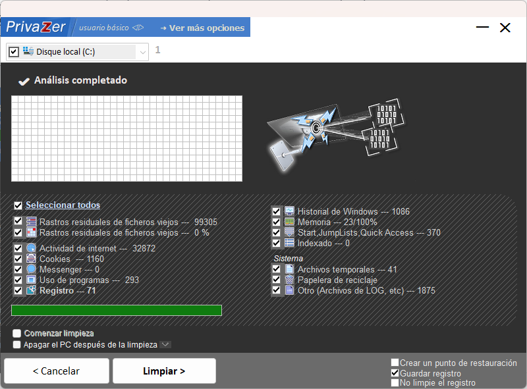Image resolution: width=527 pixels, height=389 pixels.
Task: Click the Cookies --- 1160 text
Action: (x=72, y=259)
